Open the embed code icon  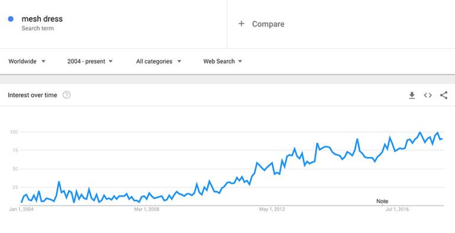tap(428, 95)
